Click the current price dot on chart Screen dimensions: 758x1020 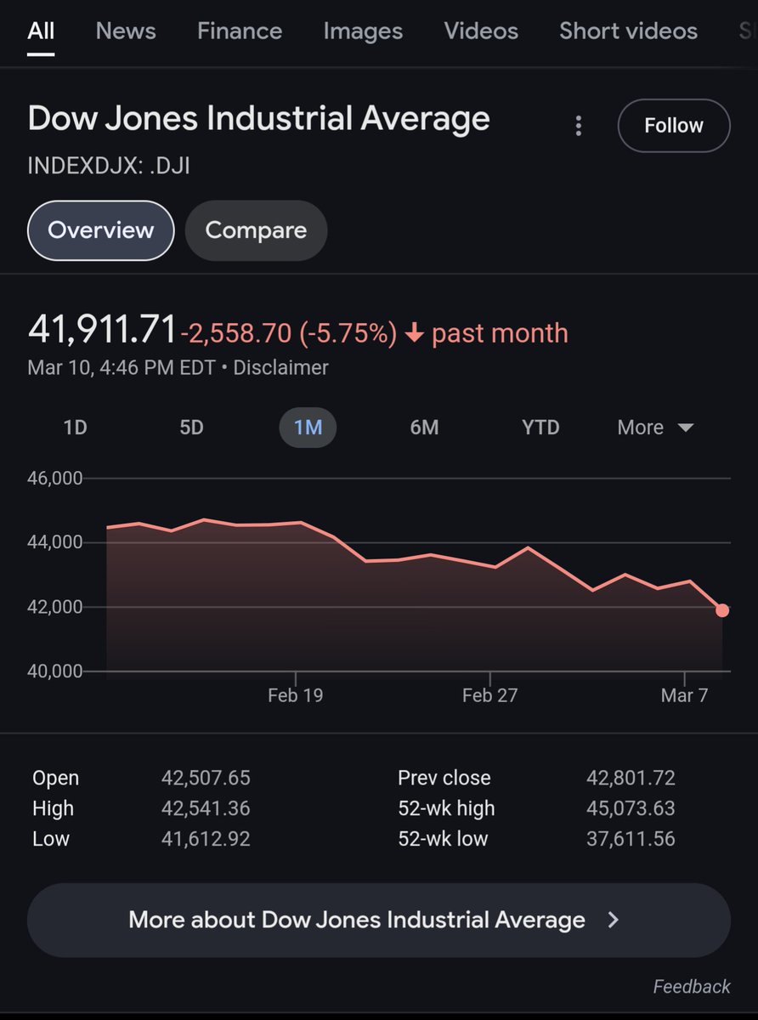pos(722,610)
